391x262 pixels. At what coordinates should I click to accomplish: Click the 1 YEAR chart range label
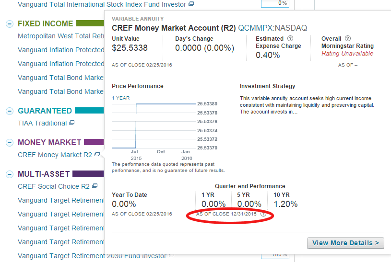(121, 98)
